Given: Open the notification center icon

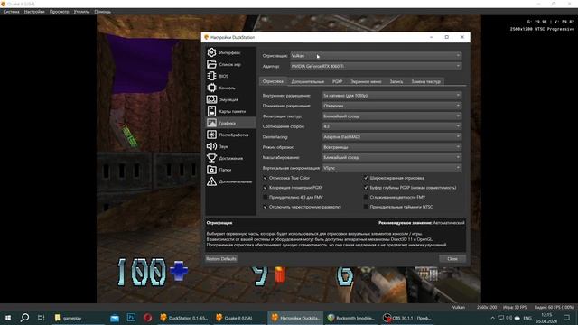Looking at the screenshot, I should [x=566, y=318].
